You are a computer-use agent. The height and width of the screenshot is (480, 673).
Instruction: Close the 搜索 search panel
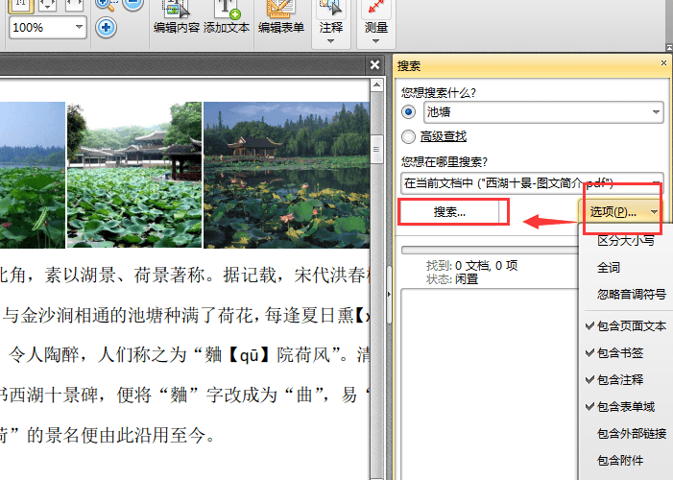point(663,63)
